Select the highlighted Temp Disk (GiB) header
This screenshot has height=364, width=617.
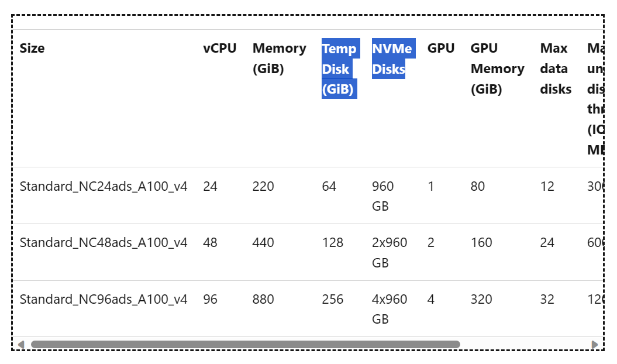(x=339, y=68)
